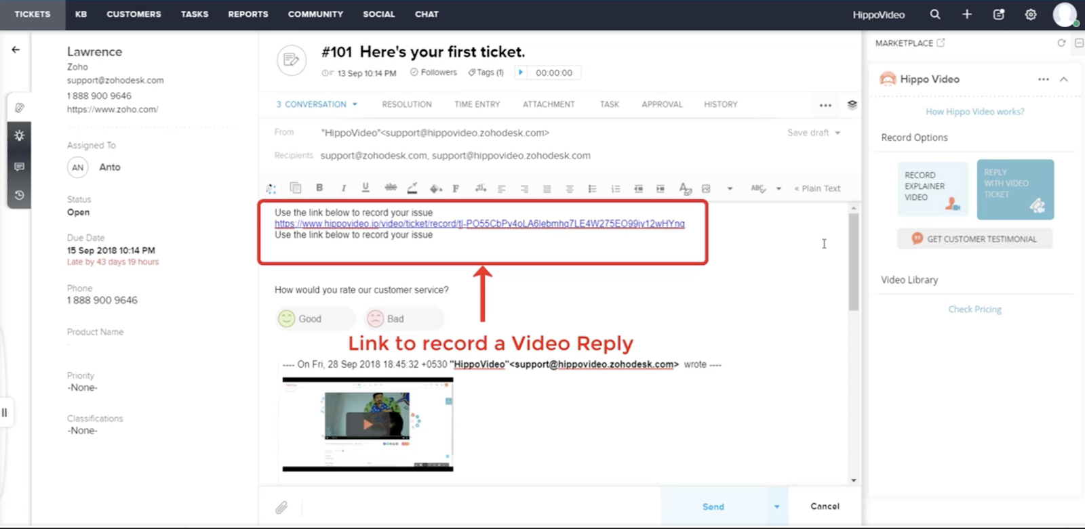Viewport: 1085px width, 529px height.
Task: Click the sidebar lightbulb icon
Action: (19, 135)
